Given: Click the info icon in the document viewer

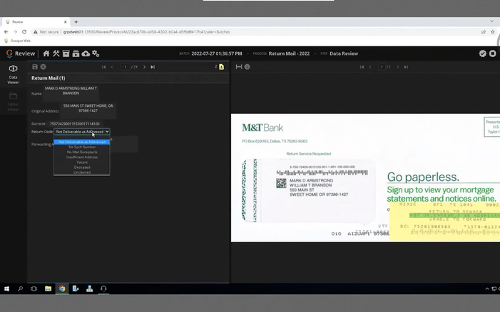Looking at the screenshot, I should [x=247, y=66].
